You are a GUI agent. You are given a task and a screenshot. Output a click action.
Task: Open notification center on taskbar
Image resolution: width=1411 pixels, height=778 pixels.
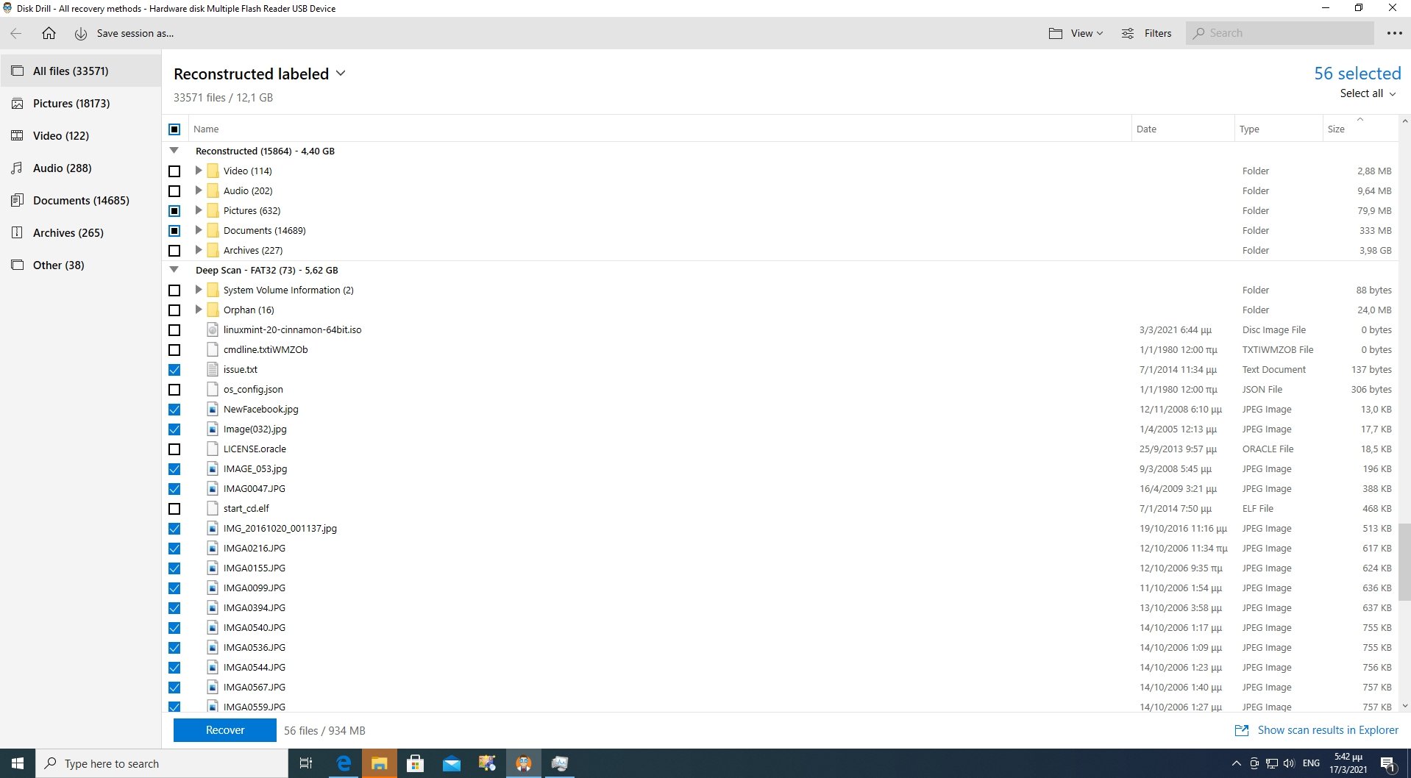(1388, 763)
